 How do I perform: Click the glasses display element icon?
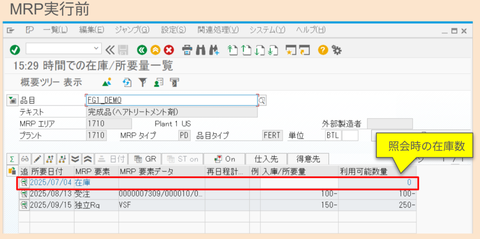[24, 159]
